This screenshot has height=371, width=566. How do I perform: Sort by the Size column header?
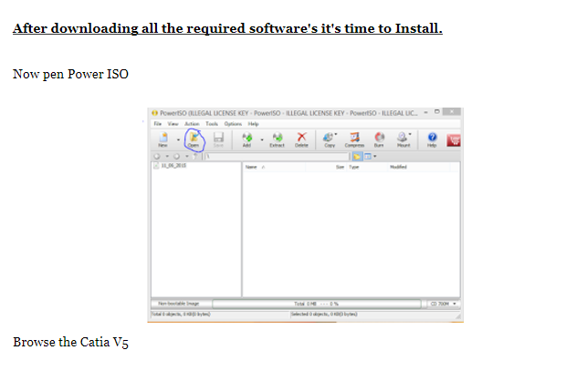click(x=326, y=167)
